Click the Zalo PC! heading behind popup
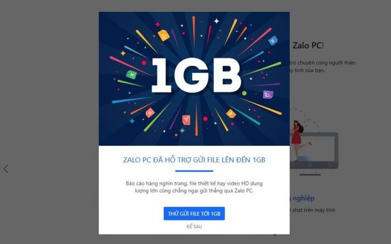The height and width of the screenshot is (244, 391). (x=308, y=46)
